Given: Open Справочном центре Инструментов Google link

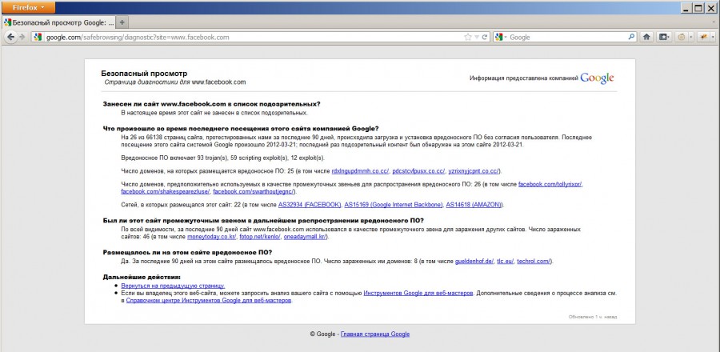Looking at the screenshot, I should 209,301.
